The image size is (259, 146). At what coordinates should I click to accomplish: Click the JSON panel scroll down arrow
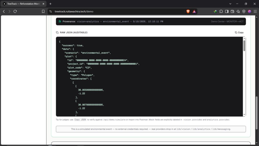click(x=244, y=114)
